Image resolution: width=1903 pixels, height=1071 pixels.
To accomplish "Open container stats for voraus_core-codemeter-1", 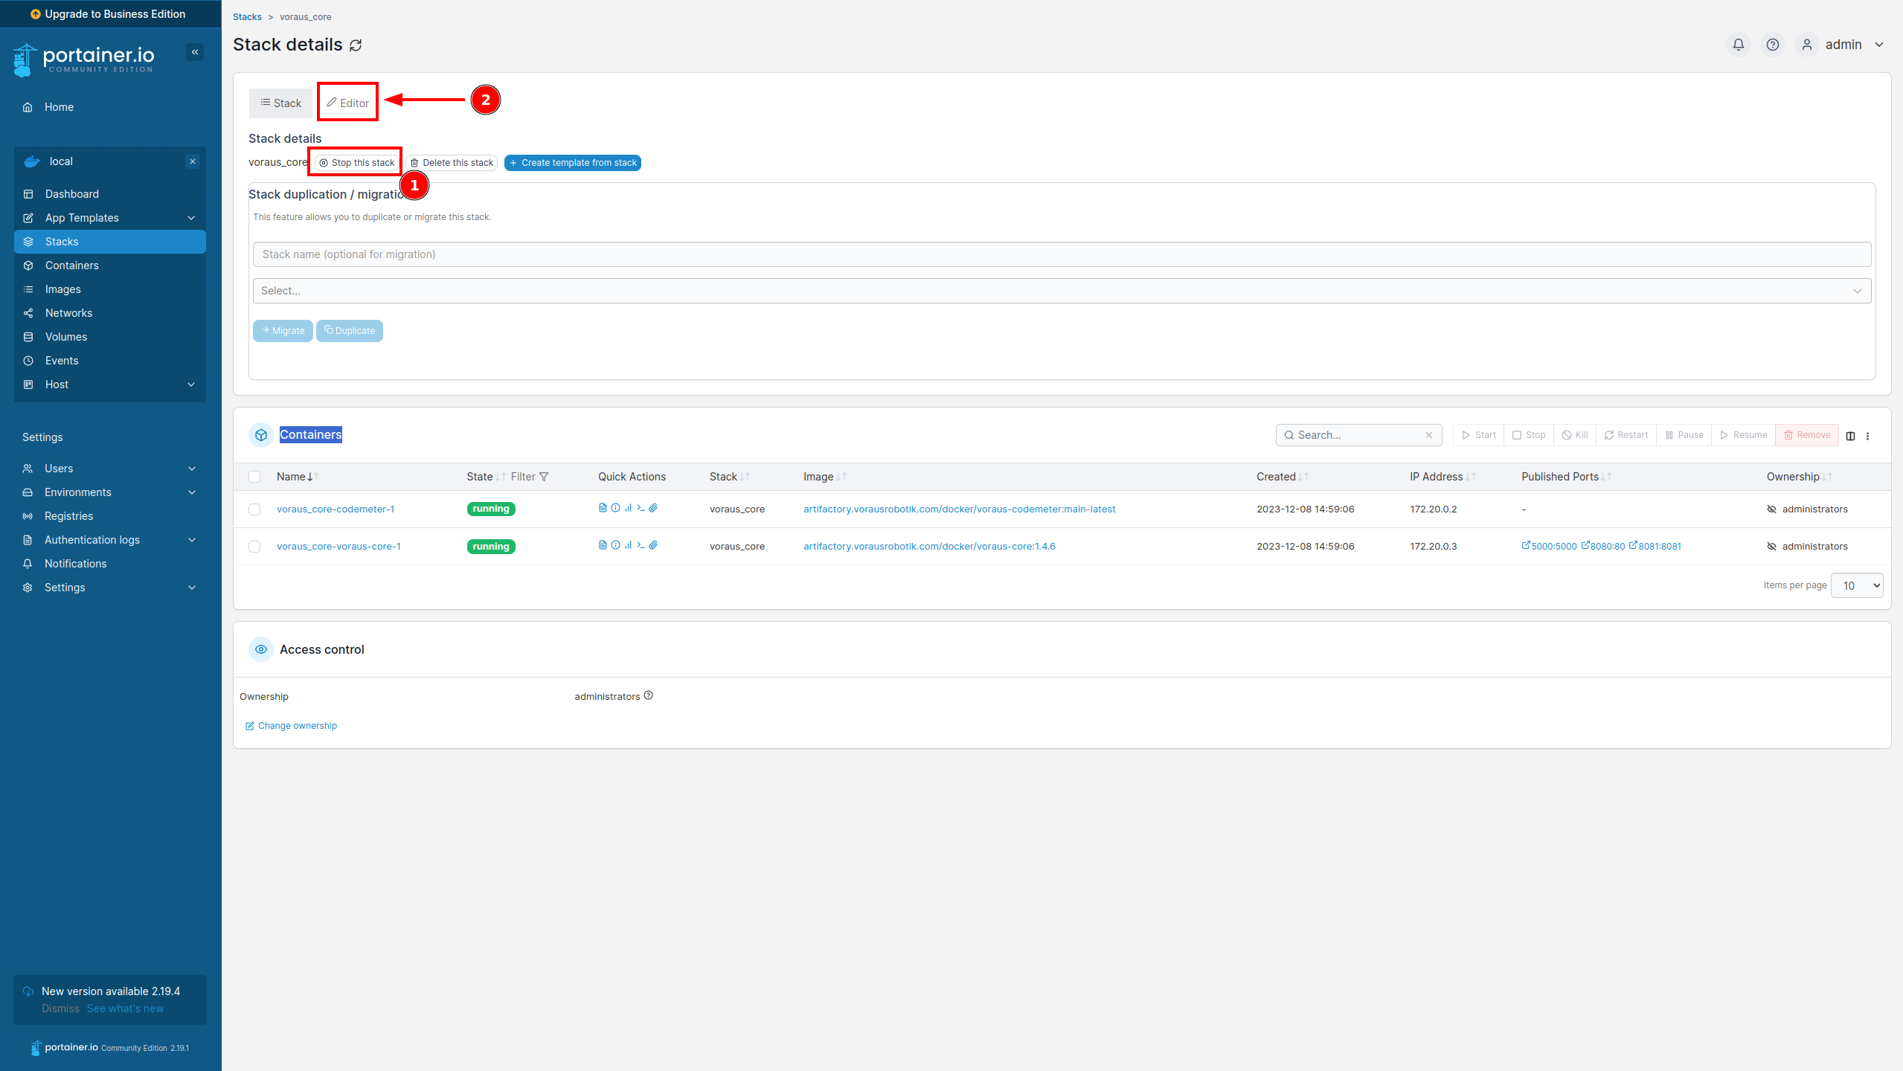I will point(628,508).
